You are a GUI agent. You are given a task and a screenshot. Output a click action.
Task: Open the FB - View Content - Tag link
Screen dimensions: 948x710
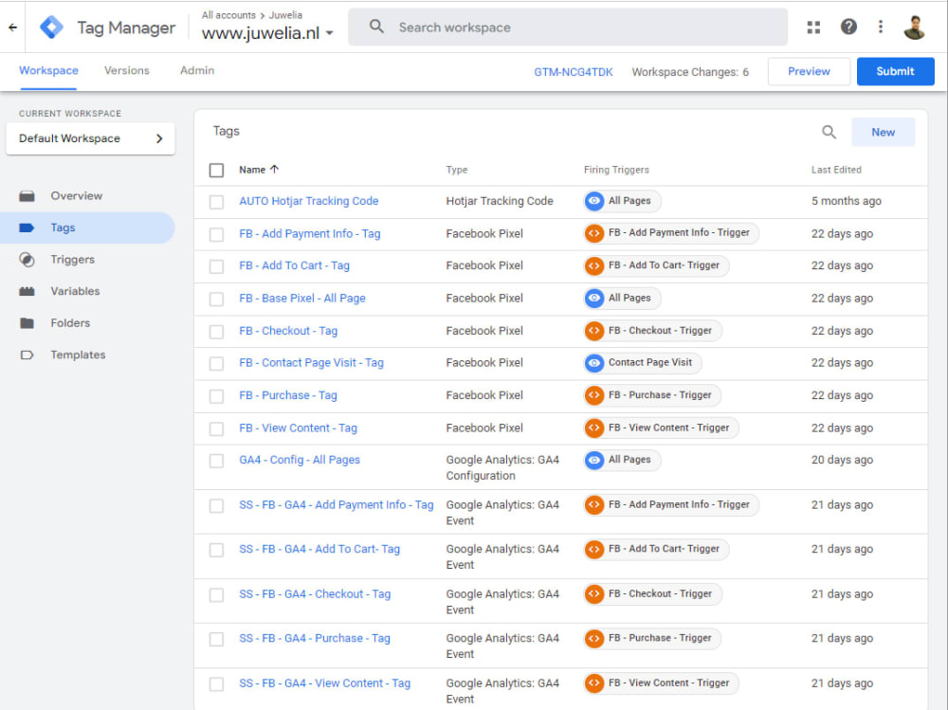[298, 428]
